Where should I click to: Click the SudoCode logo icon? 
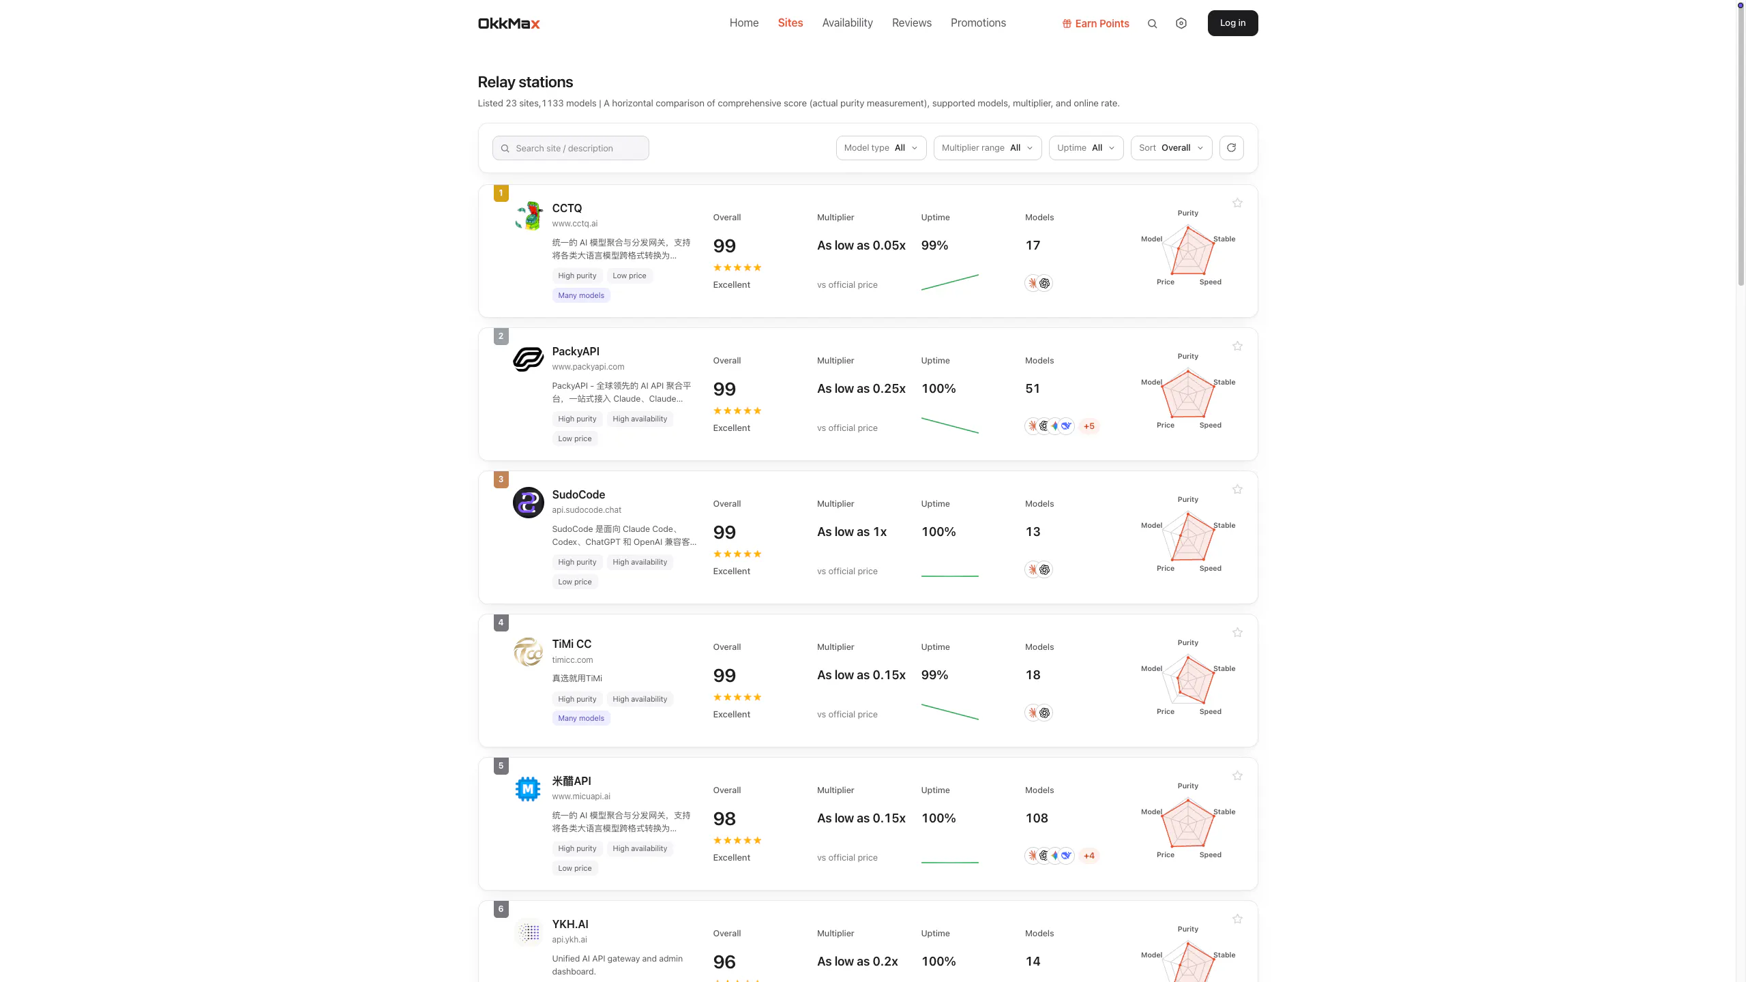(529, 503)
